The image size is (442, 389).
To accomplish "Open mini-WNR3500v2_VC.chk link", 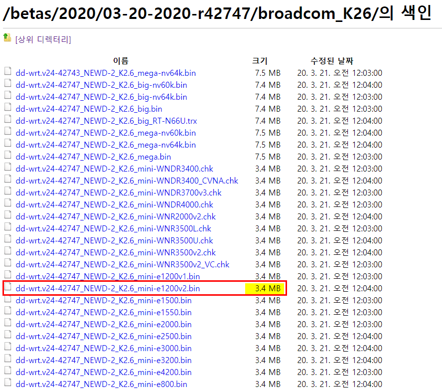I will click(x=123, y=265).
